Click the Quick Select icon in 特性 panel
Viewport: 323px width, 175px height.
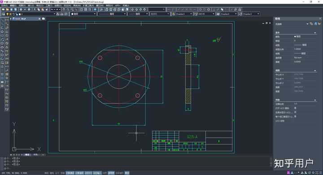tap(319, 24)
